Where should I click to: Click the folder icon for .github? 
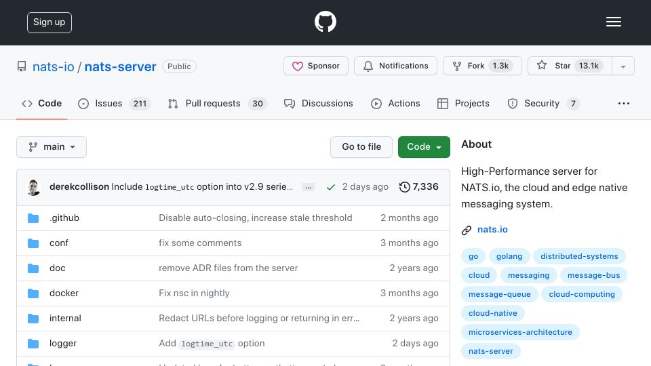click(x=33, y=218)
